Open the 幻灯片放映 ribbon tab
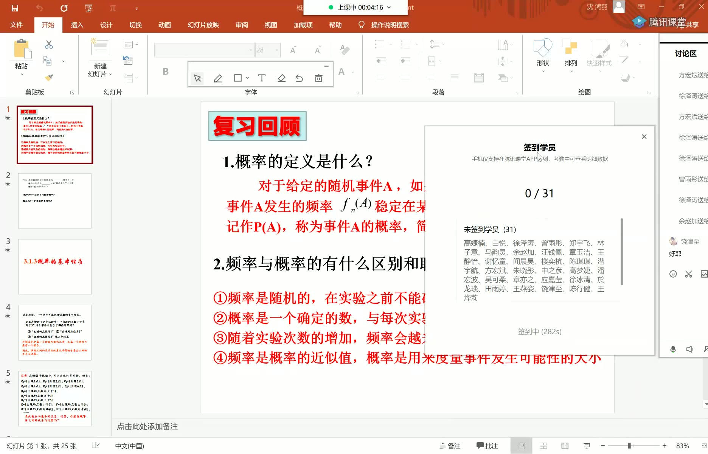Image resolution: width=708 pixels, height=454 pixels. tap(203, 25)
